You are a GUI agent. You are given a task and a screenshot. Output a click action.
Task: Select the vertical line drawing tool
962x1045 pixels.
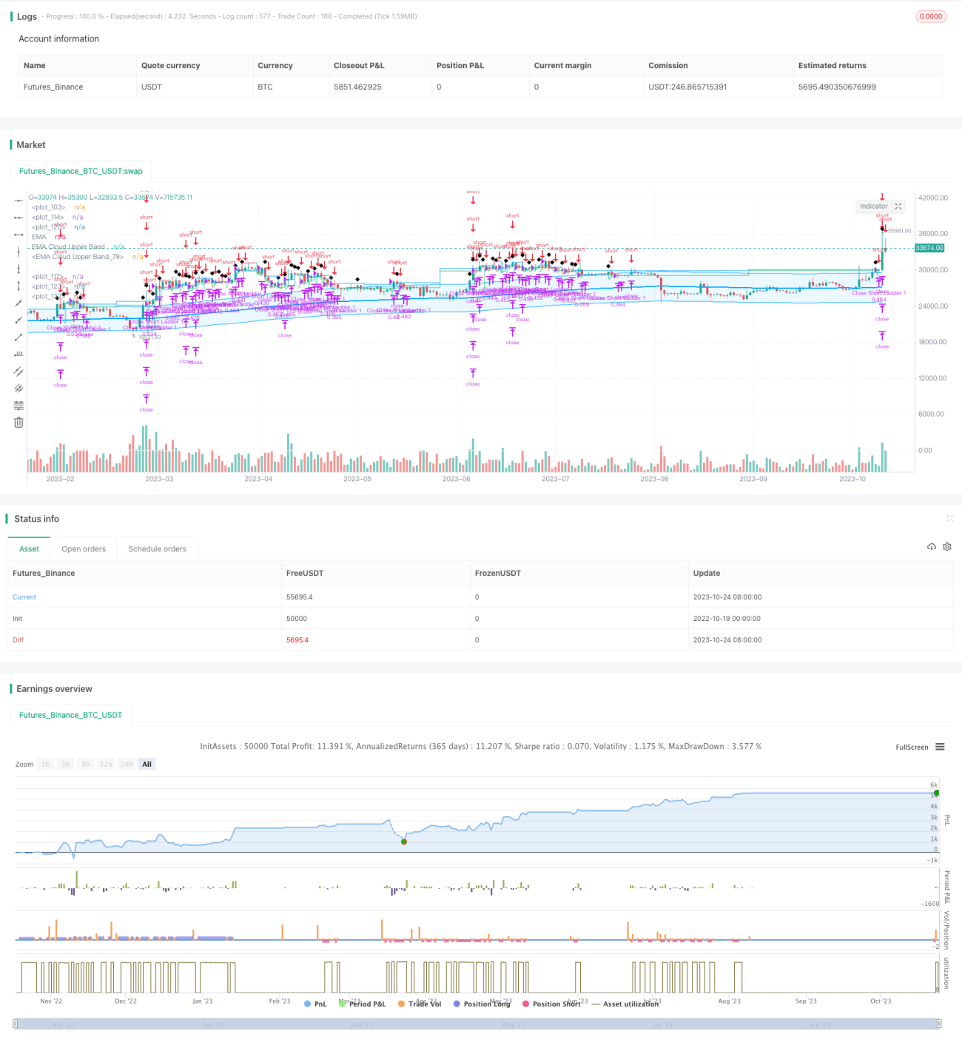click(x=18, y=252)
